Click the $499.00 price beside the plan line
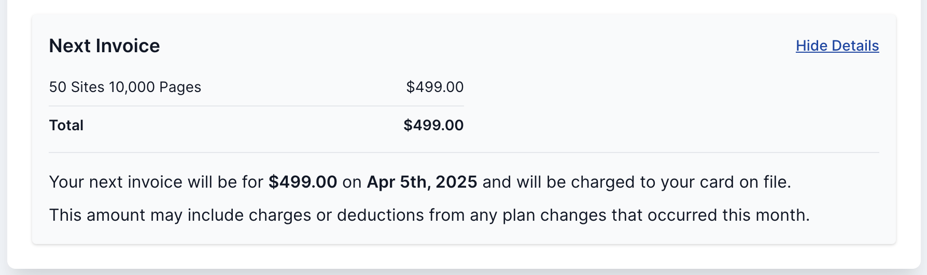The height and width of the screenshot is (275, 927). tap(434, 87)
